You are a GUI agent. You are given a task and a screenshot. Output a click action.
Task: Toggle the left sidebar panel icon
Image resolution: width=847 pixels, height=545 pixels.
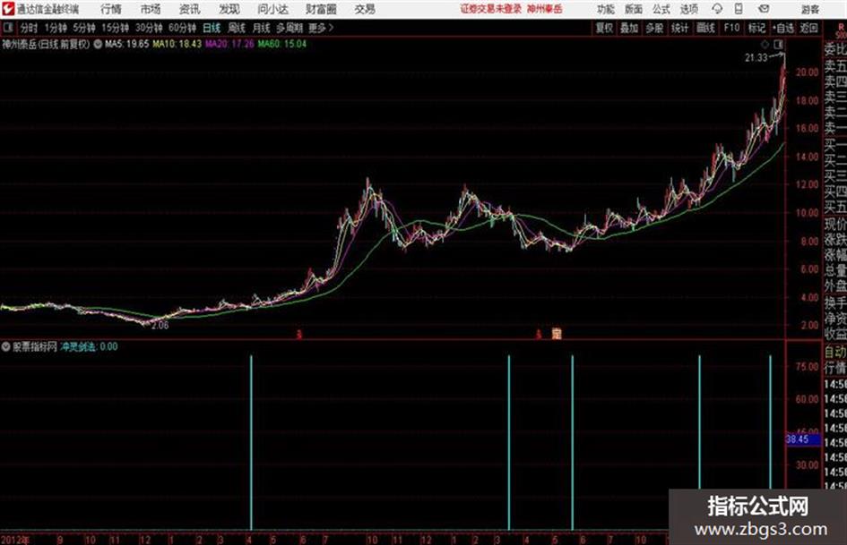tap(8, 28)
